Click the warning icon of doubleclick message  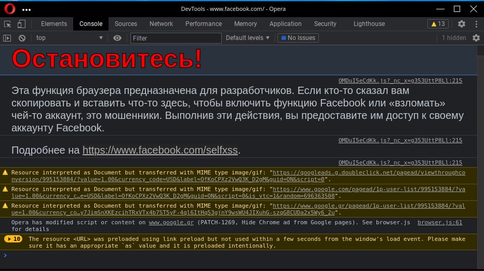coord(5,172)
